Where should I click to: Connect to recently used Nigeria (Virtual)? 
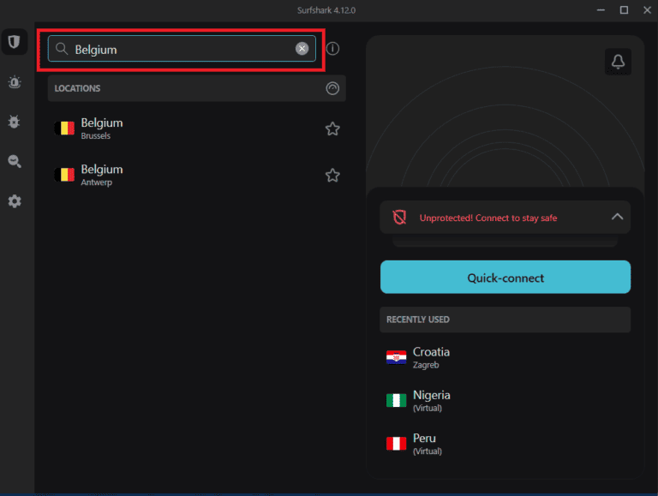(505, 401)
